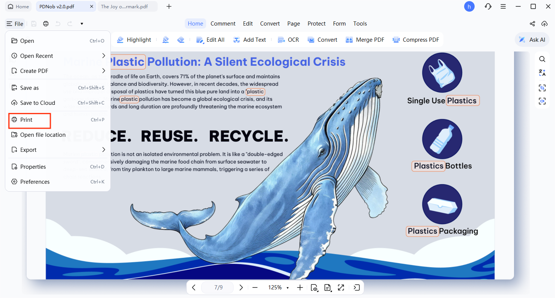Choose Save to Cloud menu entry

(38, 103)
